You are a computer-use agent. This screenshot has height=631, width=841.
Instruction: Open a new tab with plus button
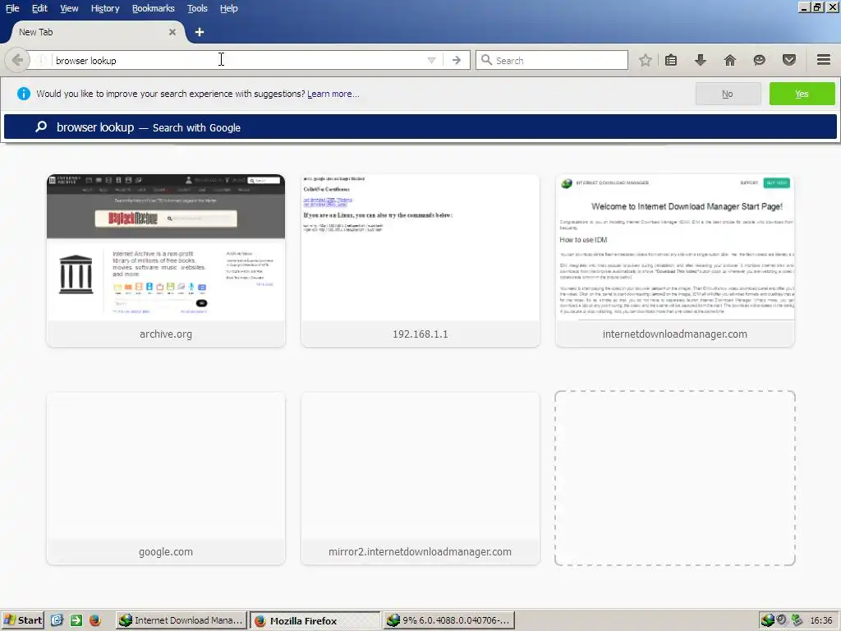pos(200,32)
